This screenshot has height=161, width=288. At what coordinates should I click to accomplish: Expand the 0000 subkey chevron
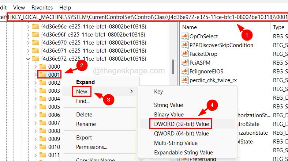tap(35, 66)
